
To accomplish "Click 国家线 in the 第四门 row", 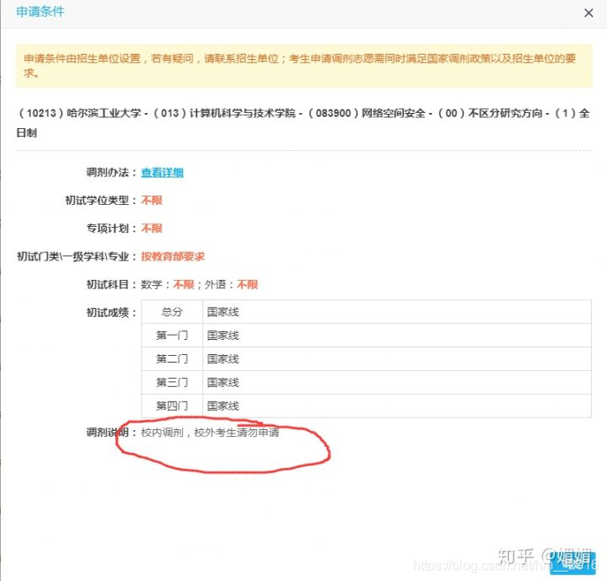I will [x=223, y=406].
